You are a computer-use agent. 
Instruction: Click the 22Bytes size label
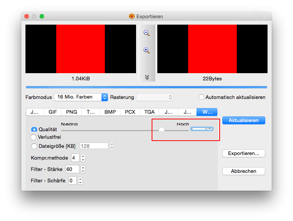pyautogui.click(x=212, y=78)
